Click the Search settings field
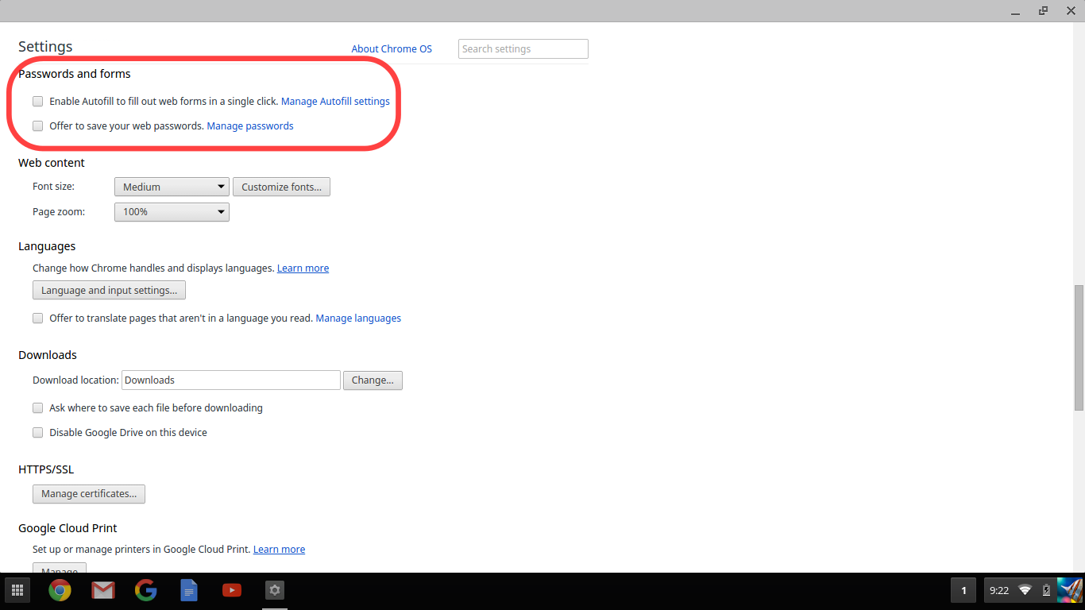Screen dimensions: 1085x610 [523, 49]
